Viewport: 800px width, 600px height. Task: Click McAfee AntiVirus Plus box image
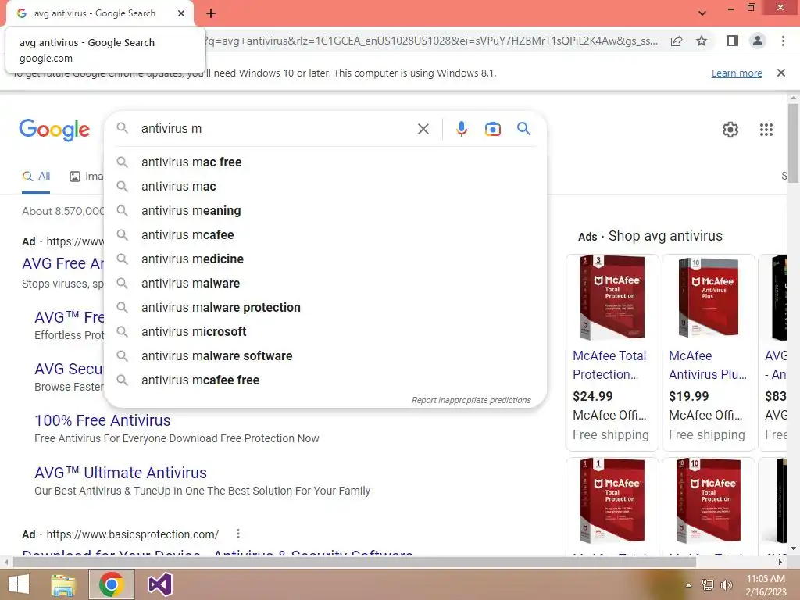(x=708, y=298)
